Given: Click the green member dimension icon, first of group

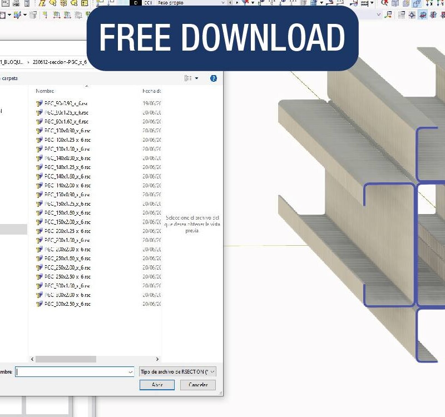Looking at the screenshot, I should coord(57,15).
